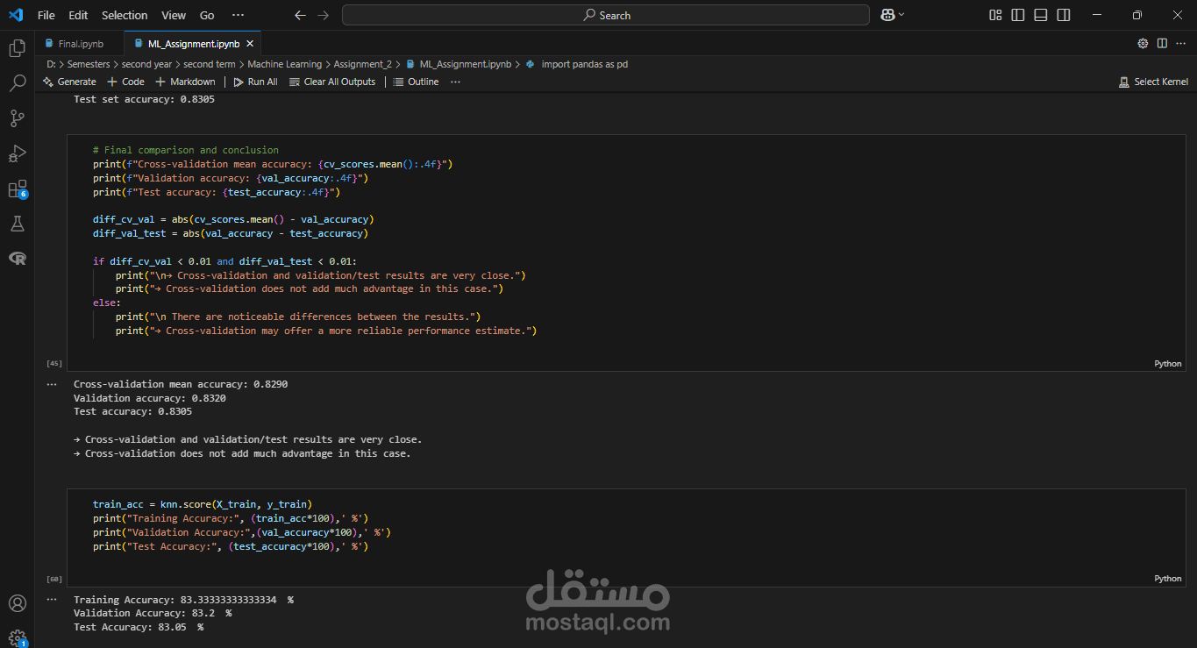This screenshot has width=1197, height=648.
Task: Split the editor to the right
Action: pyautogui.click(x=1162, y=43)
